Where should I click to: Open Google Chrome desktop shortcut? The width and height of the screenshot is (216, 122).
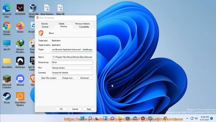click(x=7, y=26)
